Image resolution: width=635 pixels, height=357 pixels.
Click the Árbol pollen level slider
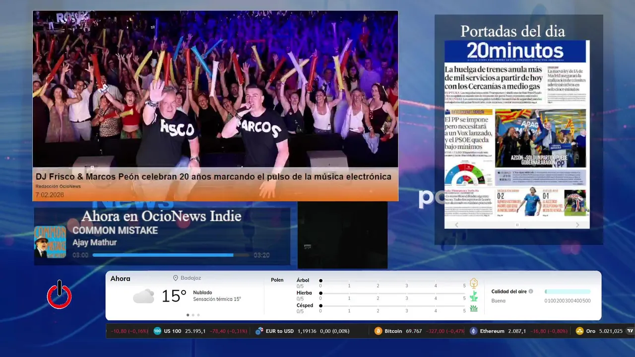point(393,281)
